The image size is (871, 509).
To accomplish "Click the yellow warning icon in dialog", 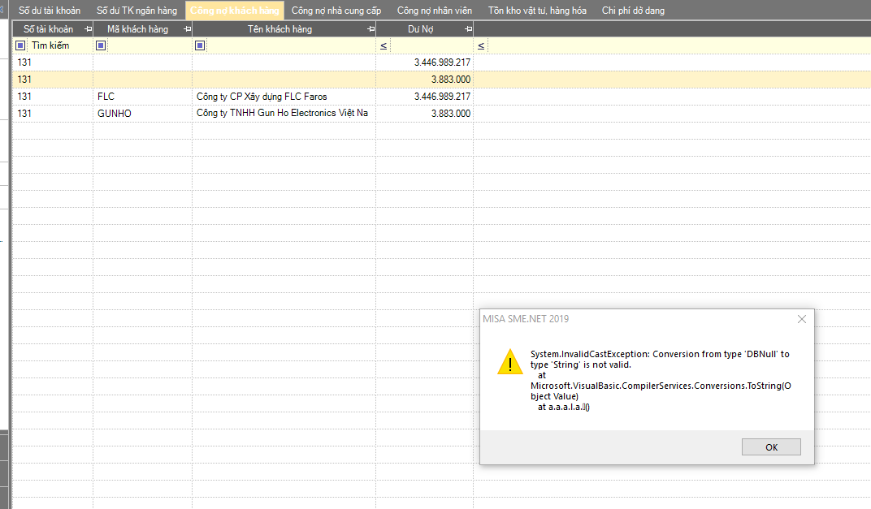I will [x=509, y=362].
